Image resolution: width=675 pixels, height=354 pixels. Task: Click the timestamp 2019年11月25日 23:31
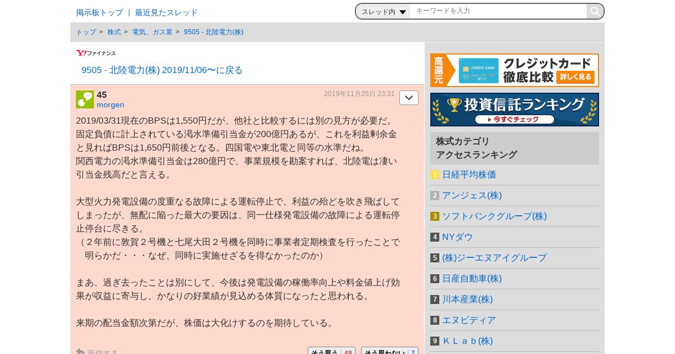(359, 94)
